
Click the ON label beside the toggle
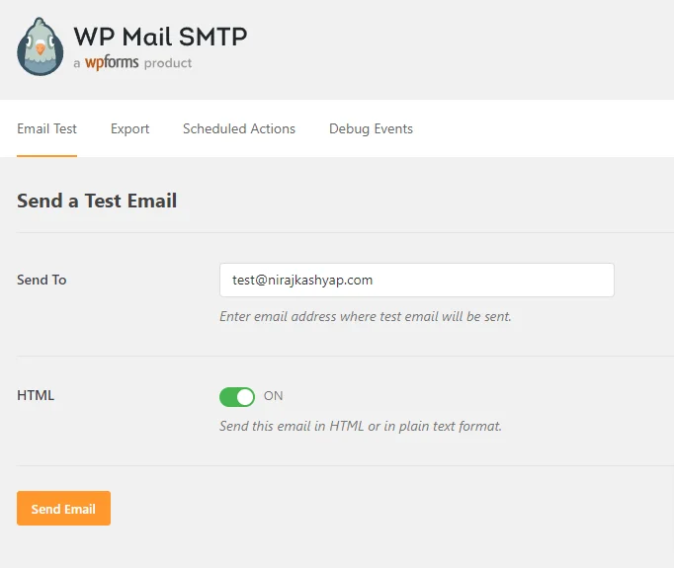pyautogui.click(x=274, y=396)
